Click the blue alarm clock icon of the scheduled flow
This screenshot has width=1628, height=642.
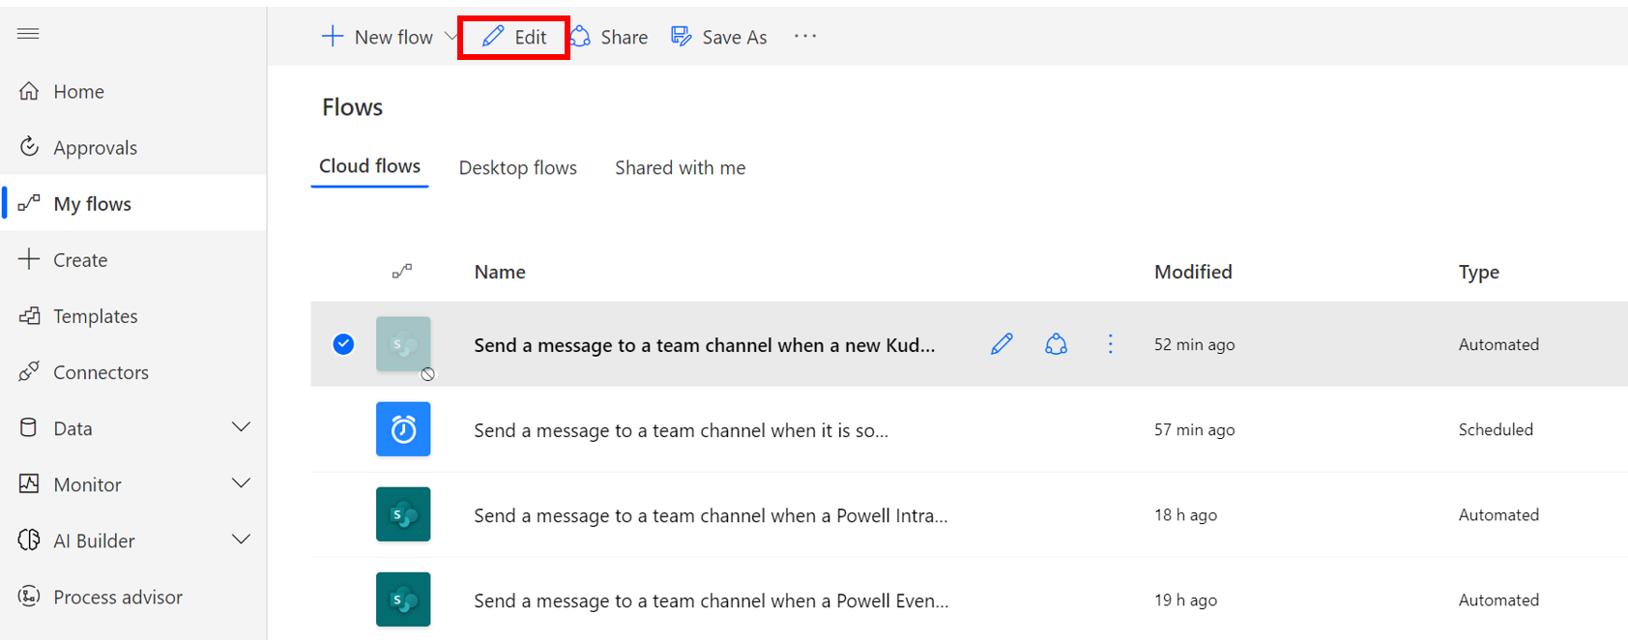[x=403, y=429]
